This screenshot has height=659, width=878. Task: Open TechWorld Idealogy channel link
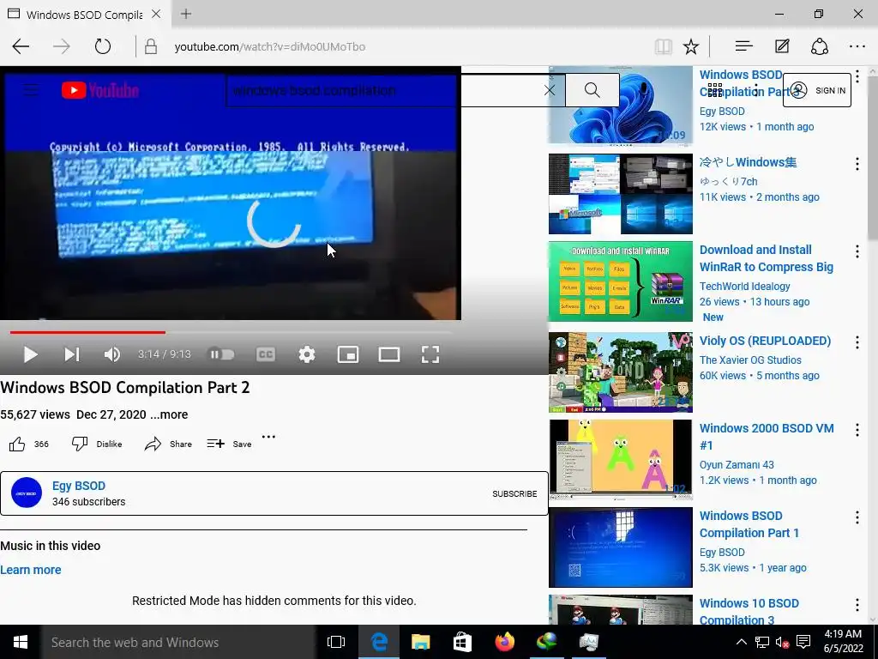(x=745, y=287)
